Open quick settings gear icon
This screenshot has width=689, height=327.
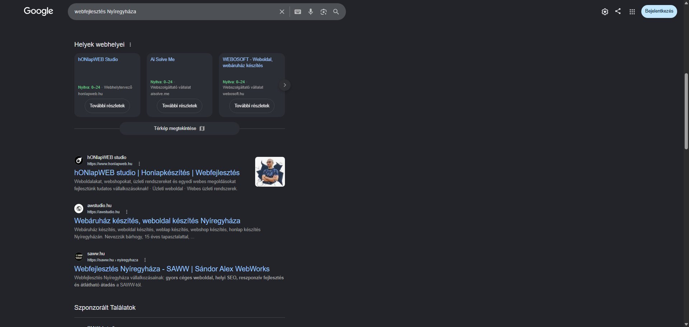(605, 11)
